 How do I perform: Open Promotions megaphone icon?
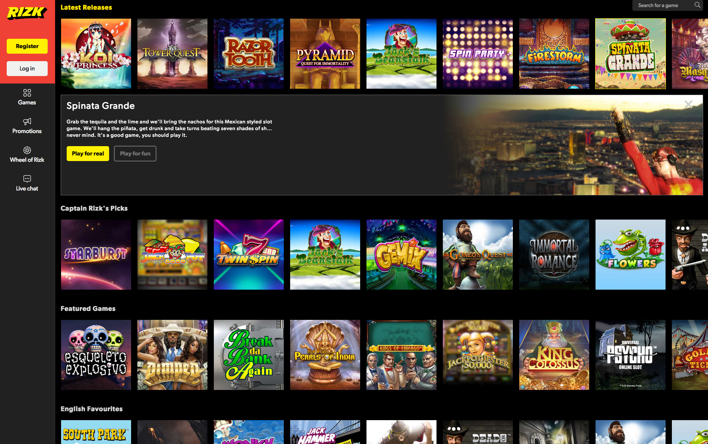[x=27, y=122]
